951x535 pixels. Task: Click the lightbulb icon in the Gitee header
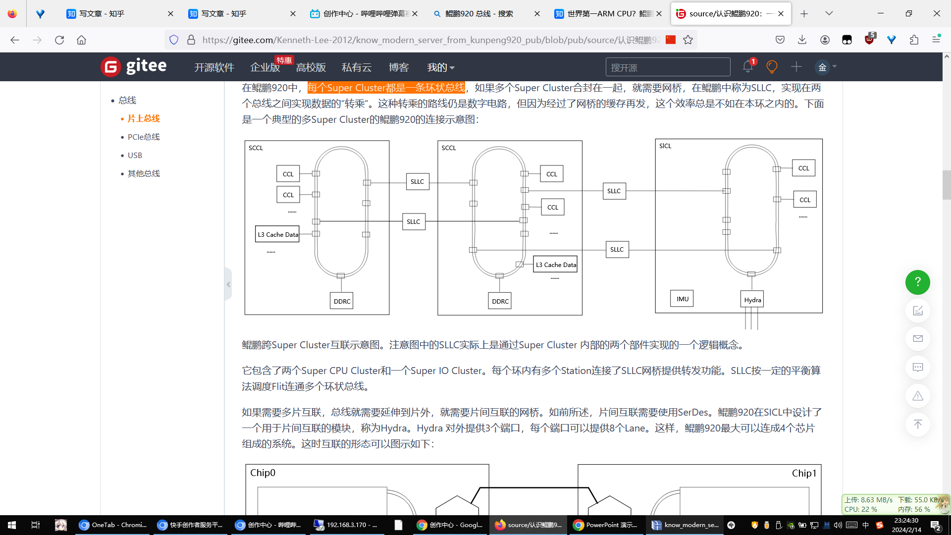tap(772, 66)
